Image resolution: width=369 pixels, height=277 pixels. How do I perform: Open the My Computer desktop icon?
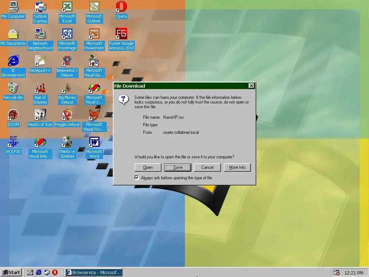pos(13,10)
